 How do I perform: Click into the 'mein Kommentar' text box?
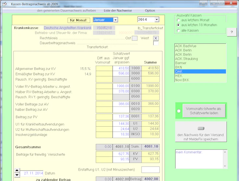coord(199,159)
